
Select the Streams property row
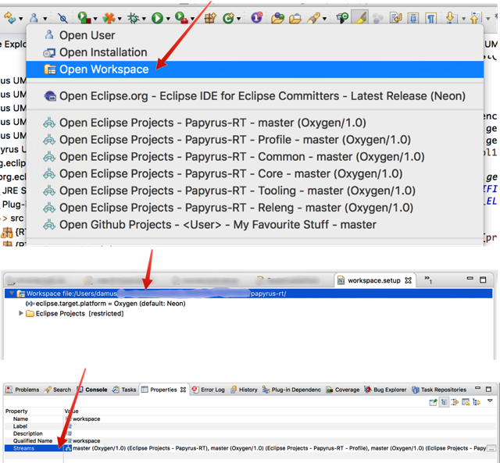pyautogui.click(x=250, y=448)
